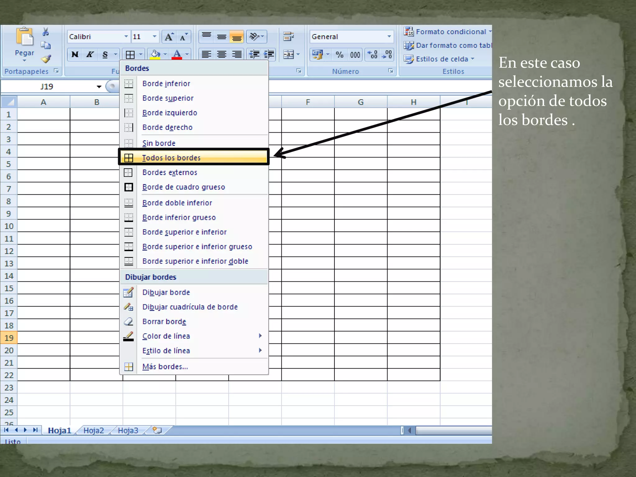Click the Cut scissors icon
Viewport: 636px width, 477px height.
coord(46,32)
